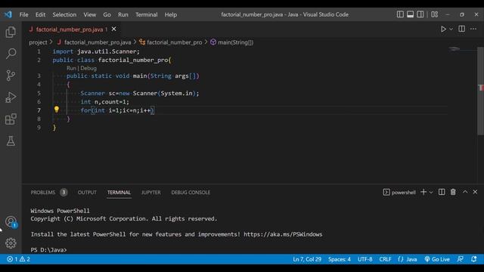This screenshot has width=484, height=272.
Task: Click Spaces: 4 indentation setting
Action: (x=340, y=259)
